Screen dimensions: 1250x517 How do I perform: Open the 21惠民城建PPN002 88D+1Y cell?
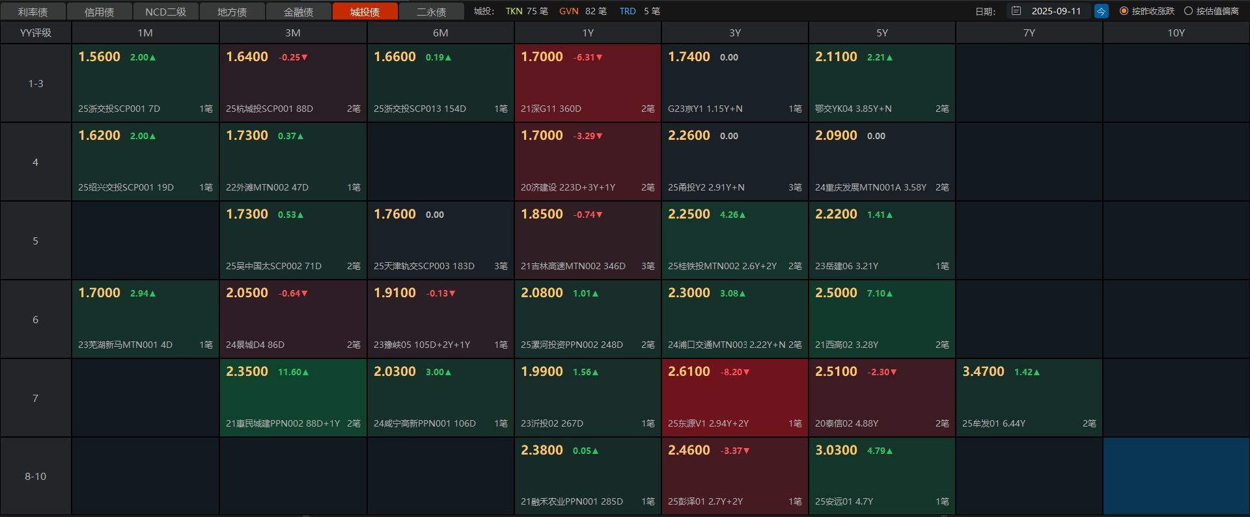293,398
